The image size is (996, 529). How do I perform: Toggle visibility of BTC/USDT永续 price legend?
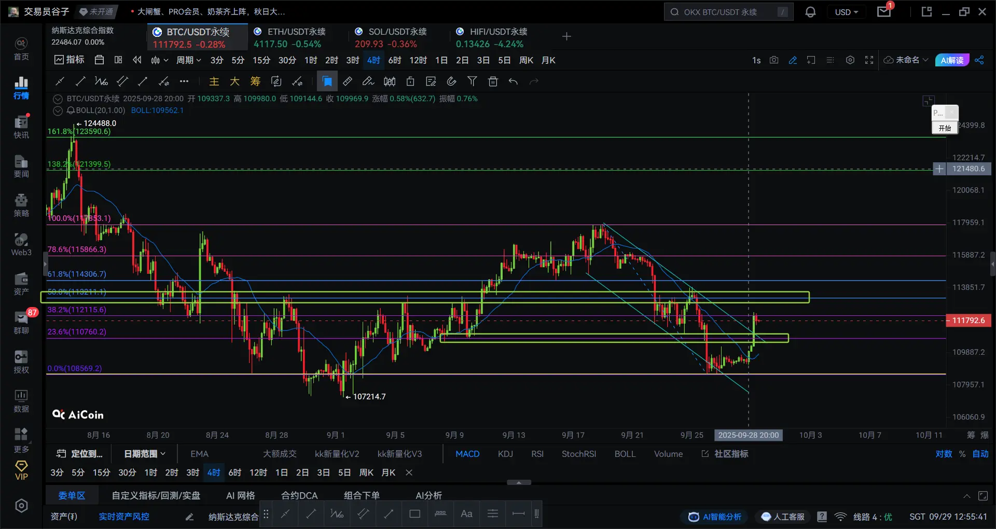(58, 99)
